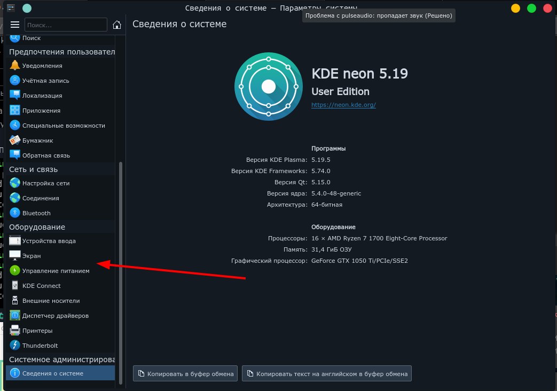The image size is (557, 391).
Task: Click the teal pin circle in the title bar
Action: point(27,8)
